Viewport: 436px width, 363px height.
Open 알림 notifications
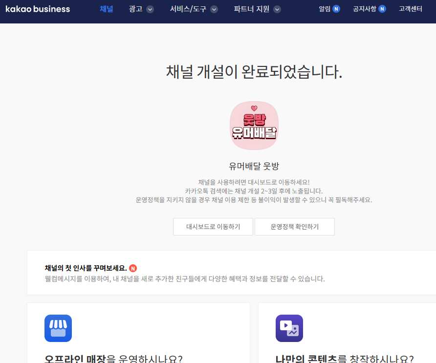[x=325, y=9]
